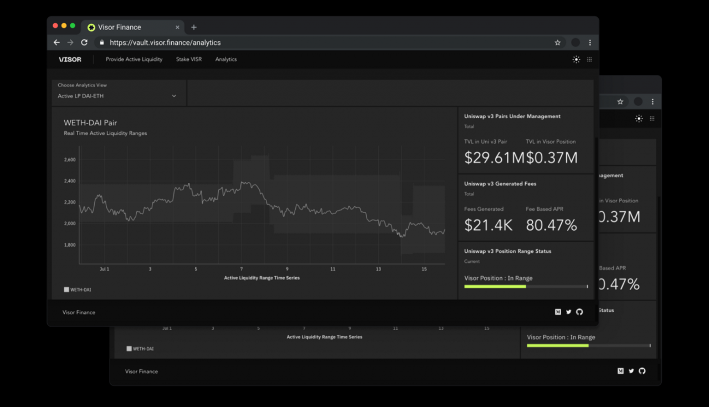The width and height of the screenshot is (709, 407).
Task: Open the Twitter link in the front footer
Action: [568, 312]
